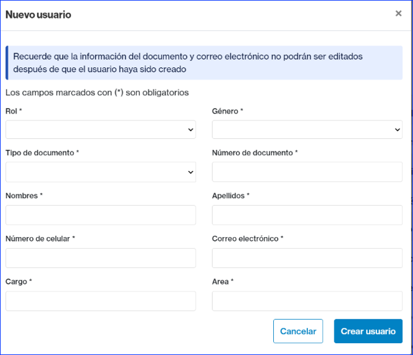This screenshot has width=413, height=355.
Task: Focus the Area input field
Action: click(x=307, y=301)
